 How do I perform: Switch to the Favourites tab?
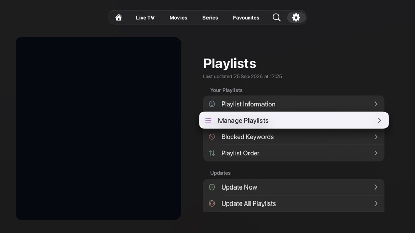[246, 18]
